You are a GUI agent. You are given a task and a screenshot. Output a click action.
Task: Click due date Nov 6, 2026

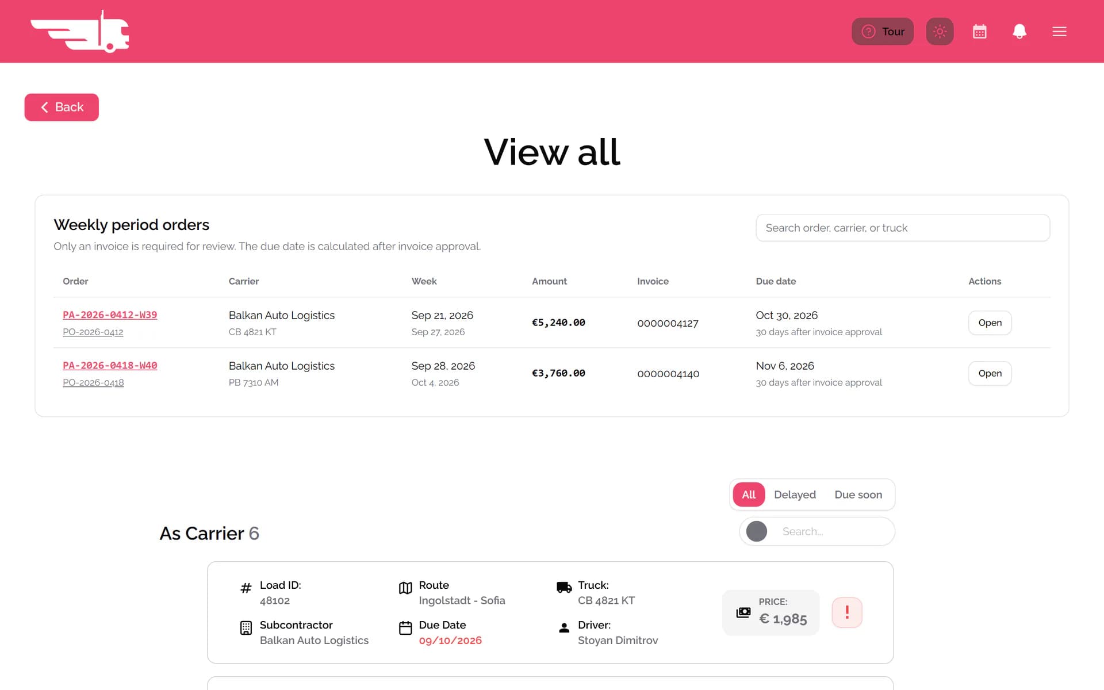[785, 366]
